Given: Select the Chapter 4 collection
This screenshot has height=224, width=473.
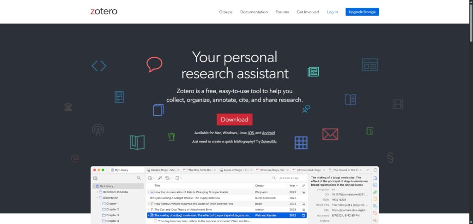Looking at the screenshot, I should coord(110,221).
